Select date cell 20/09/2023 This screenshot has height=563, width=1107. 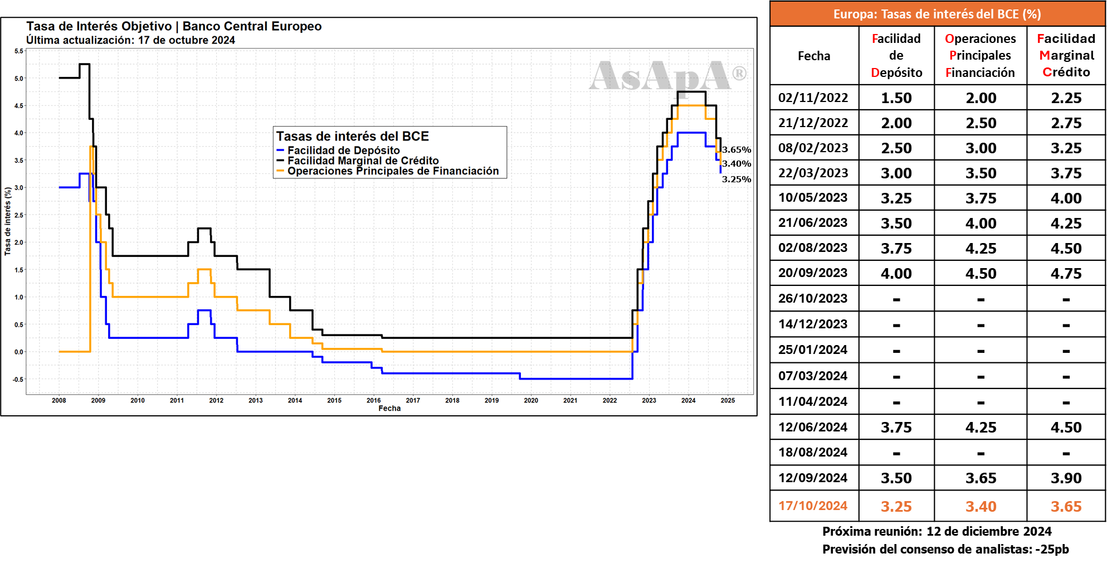tap(813, 273)
